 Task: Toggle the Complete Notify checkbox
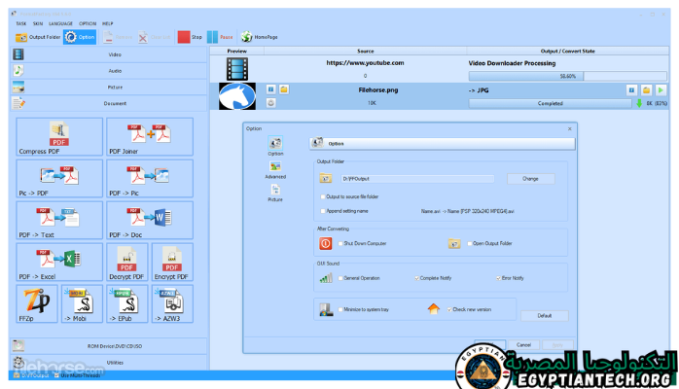click(x=417, y=278)
